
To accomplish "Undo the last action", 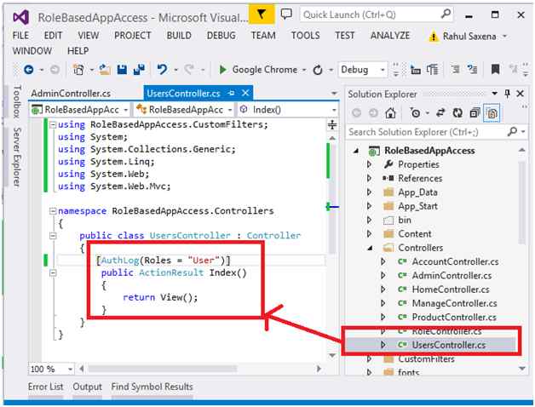I will coord(162,70).
